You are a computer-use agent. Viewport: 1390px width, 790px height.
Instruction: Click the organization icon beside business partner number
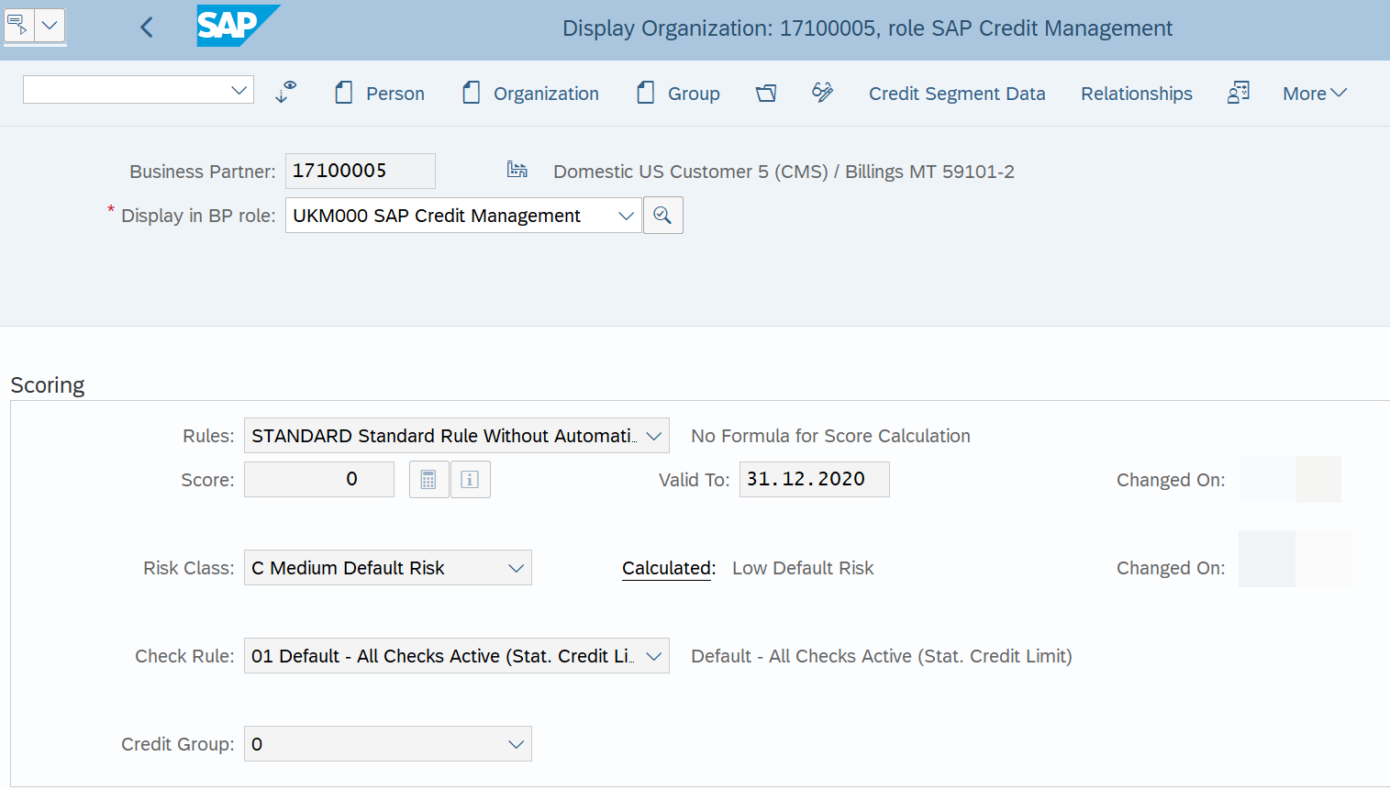tap(517, 171)
